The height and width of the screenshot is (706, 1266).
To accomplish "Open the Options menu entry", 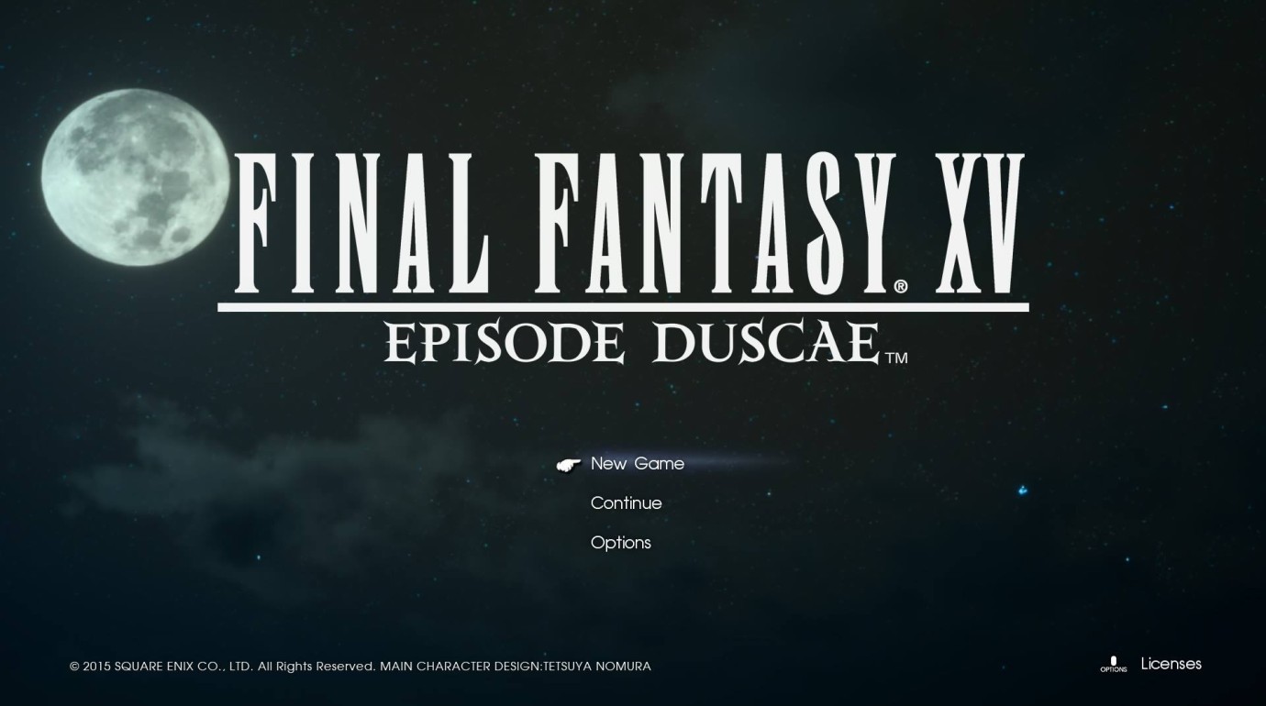I will [621, 543].
